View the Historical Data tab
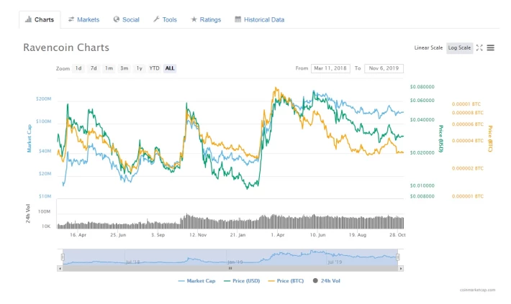 259,19
